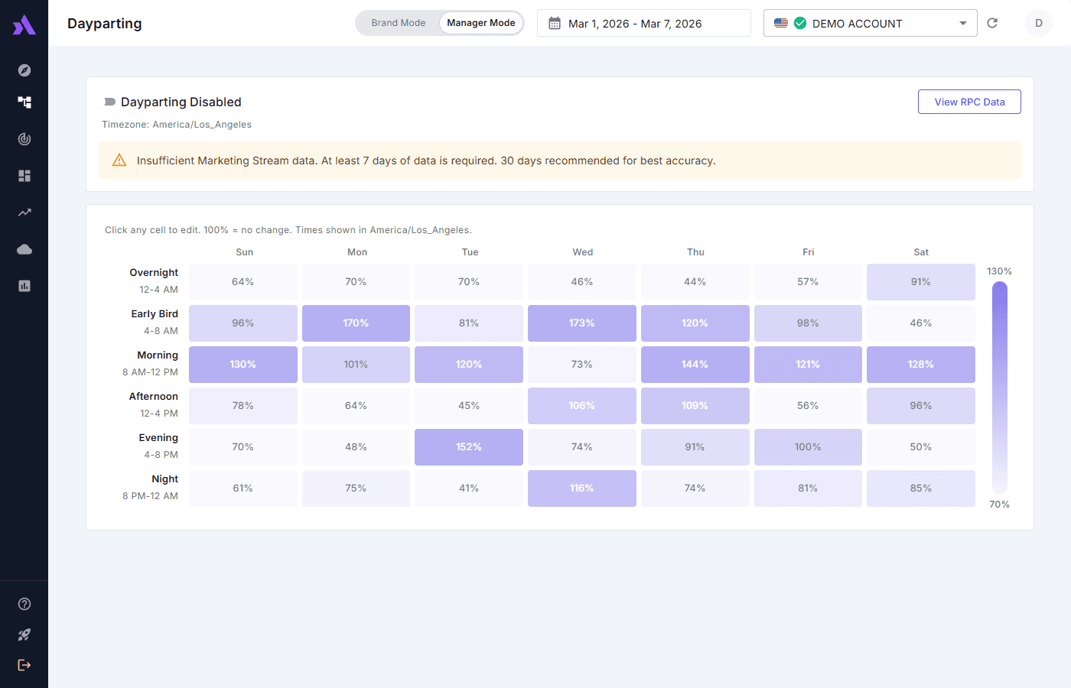Image resolution: width=1071 pixels, height=688 pixels.
Task: Edit the Saturday Early Bird 46% cell
Action: click(x=921, y=323)
